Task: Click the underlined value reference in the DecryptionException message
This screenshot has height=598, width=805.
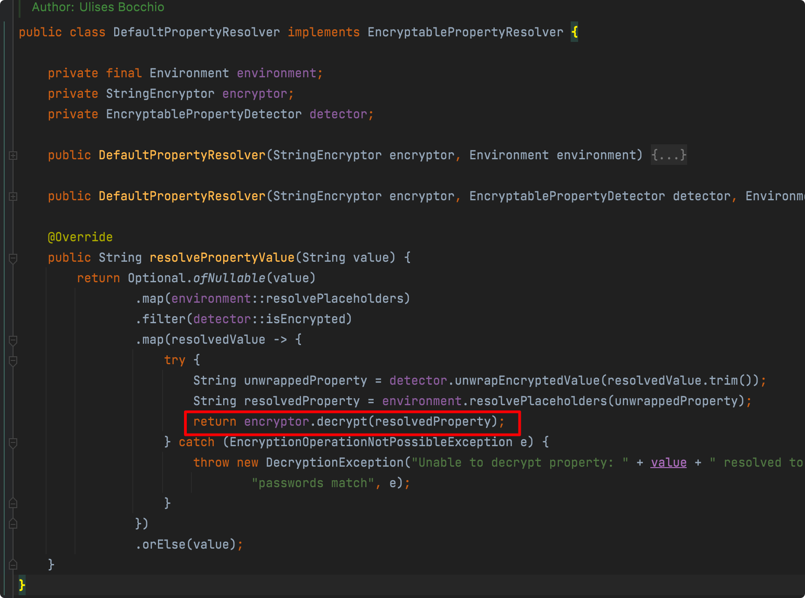Action: tap(668, 462)
